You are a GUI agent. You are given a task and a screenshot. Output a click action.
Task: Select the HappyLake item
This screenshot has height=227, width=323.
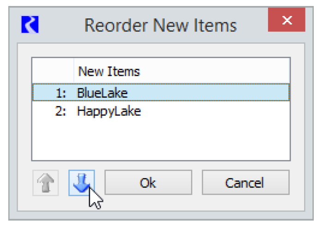tap(109, 111)
